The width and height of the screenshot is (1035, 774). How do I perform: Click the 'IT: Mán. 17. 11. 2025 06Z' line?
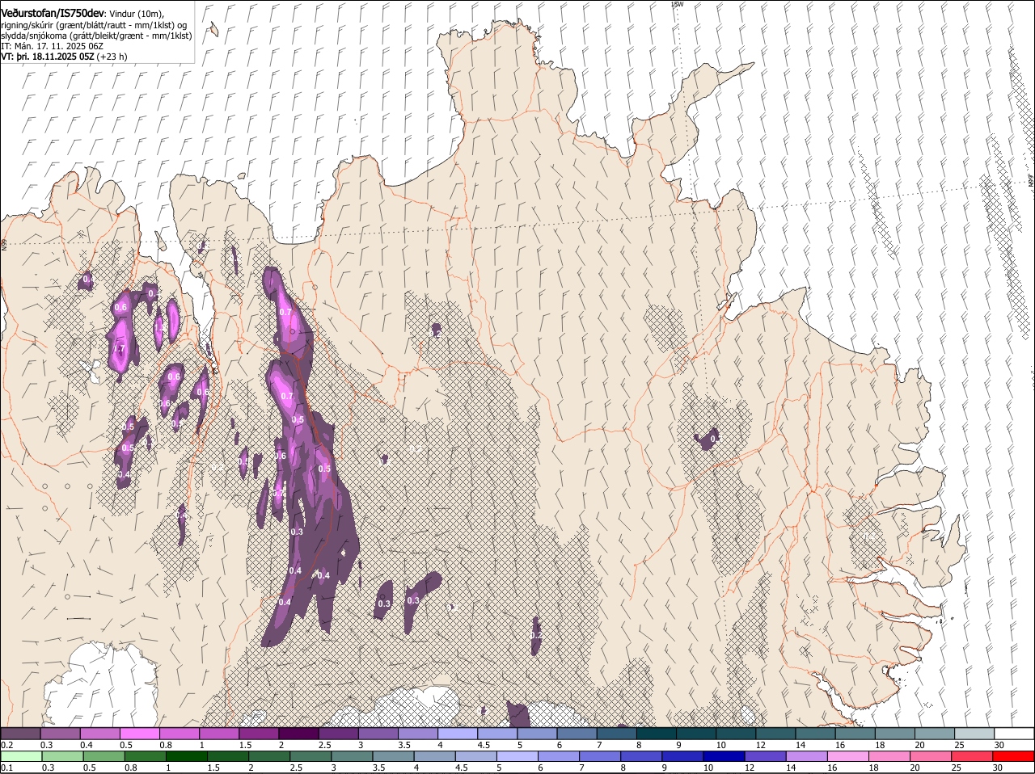click(52, 46)
